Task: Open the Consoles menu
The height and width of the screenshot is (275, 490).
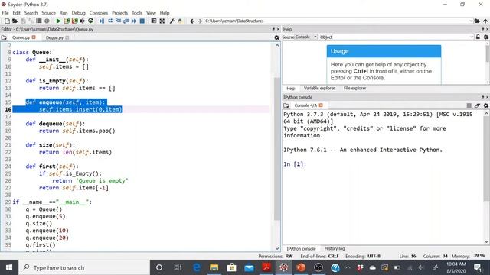Action: (99, 13)
